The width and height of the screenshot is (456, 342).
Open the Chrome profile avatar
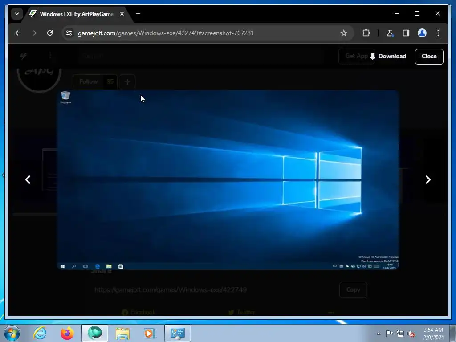tap(422, 33)
